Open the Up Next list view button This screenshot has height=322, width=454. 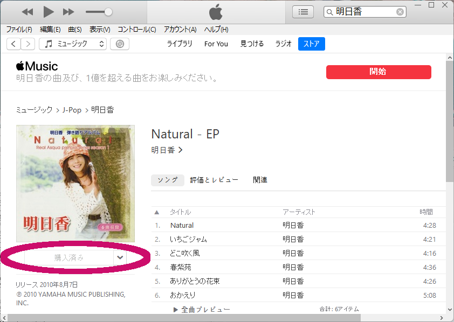coord(303,12)
